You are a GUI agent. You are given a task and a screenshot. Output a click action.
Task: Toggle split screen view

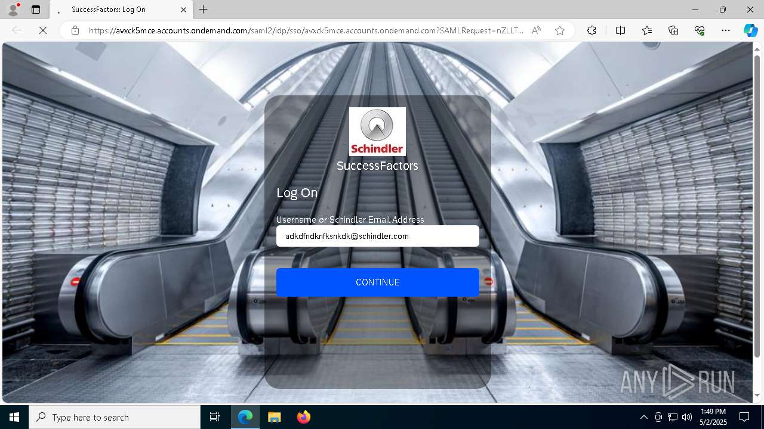[x=620, y=30]
